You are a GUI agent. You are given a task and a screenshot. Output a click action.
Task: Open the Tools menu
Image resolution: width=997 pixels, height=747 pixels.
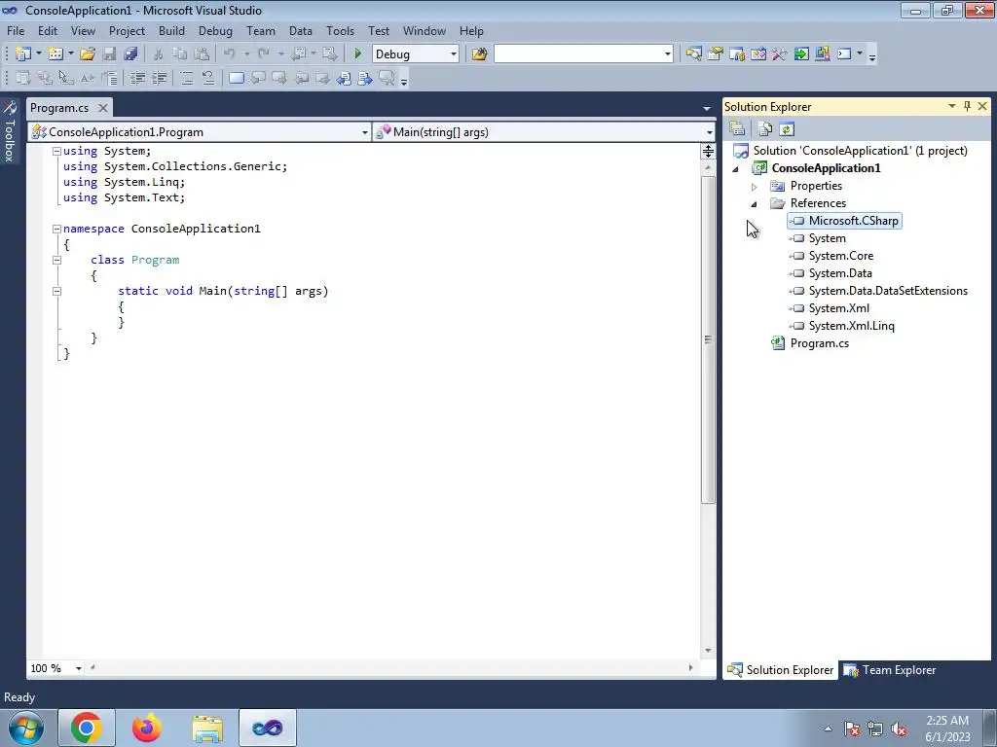[x=340, y=30]
